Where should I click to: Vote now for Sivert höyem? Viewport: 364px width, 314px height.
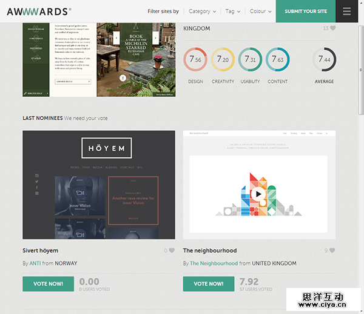tap(48, 284)
